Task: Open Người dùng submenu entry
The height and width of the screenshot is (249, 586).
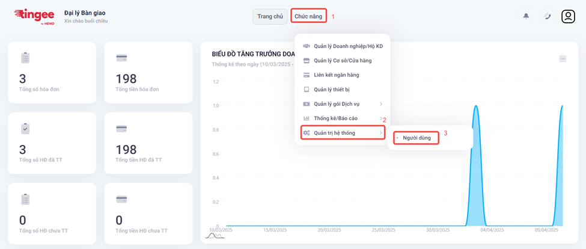Action: click(417, 138)
